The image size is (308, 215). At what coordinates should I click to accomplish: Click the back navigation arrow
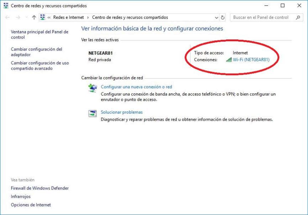[x=7, y=17]
